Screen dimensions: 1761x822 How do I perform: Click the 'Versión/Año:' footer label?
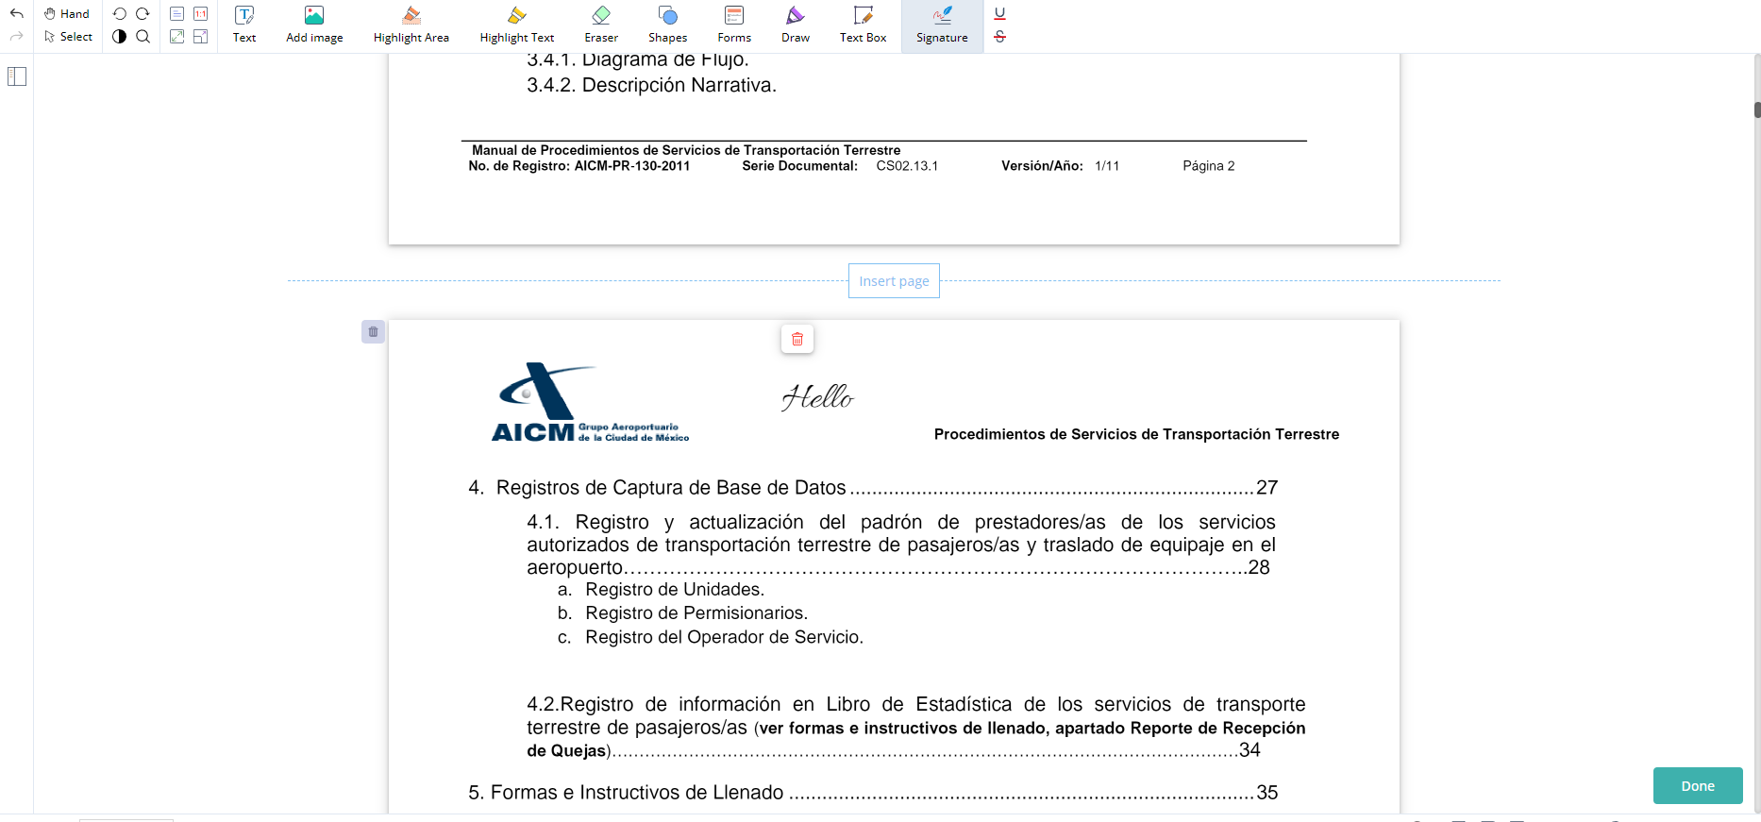(1042, 166)
